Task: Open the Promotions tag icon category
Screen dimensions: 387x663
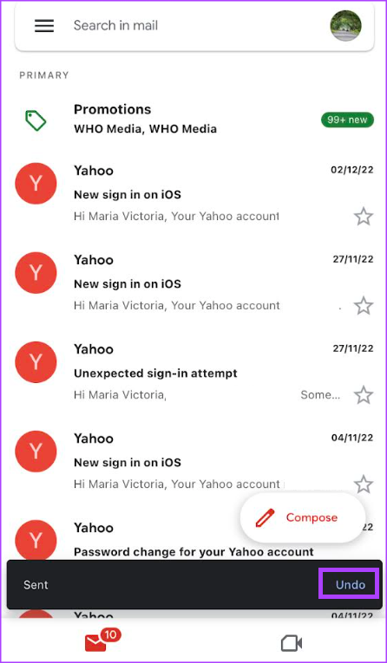Action: point(36,120)
